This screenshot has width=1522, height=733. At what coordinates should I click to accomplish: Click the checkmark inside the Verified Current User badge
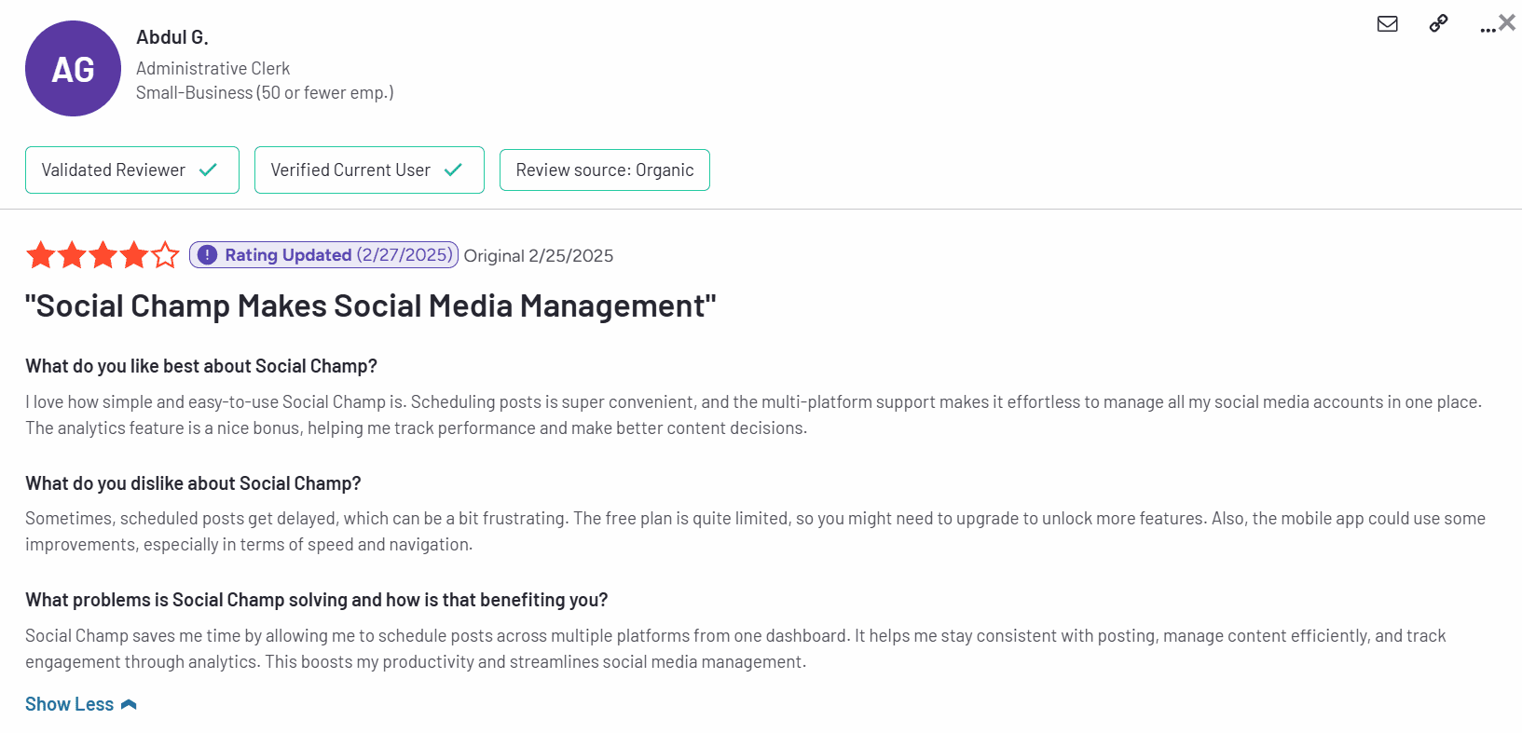tap(454, 170)
